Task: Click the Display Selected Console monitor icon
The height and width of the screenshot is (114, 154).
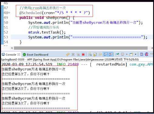Action: [123, 55]
